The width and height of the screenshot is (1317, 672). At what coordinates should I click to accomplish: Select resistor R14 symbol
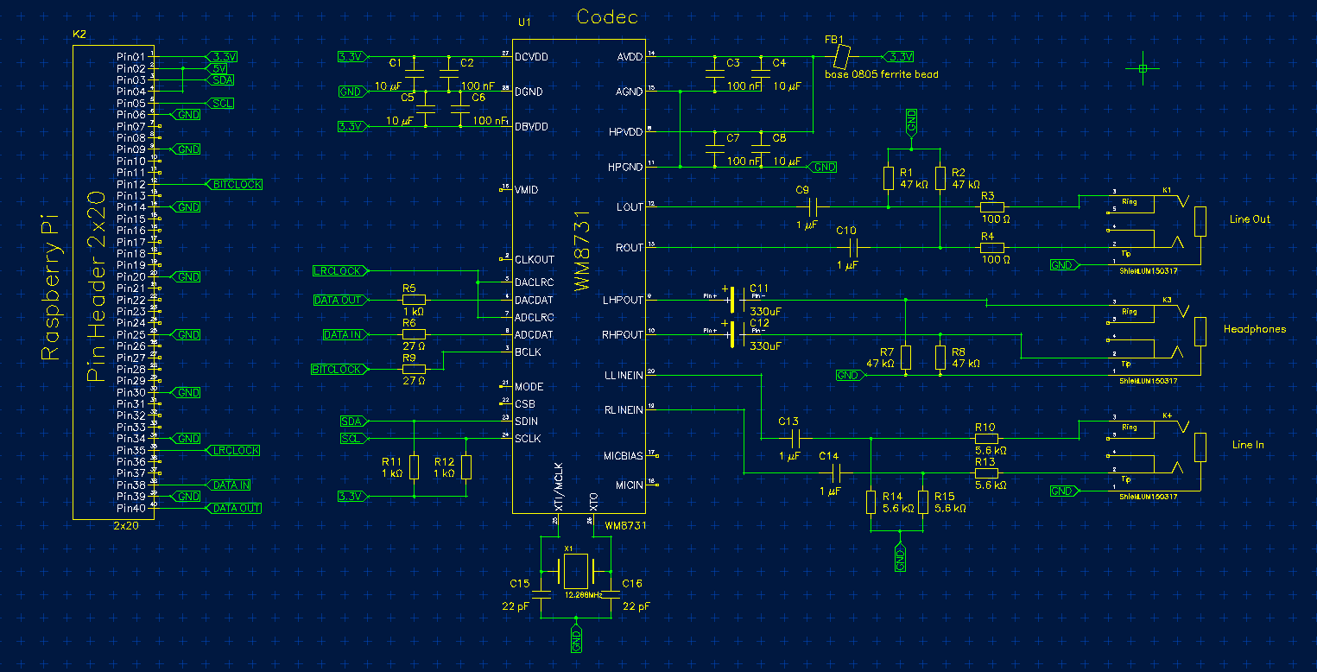coord(871,502)
